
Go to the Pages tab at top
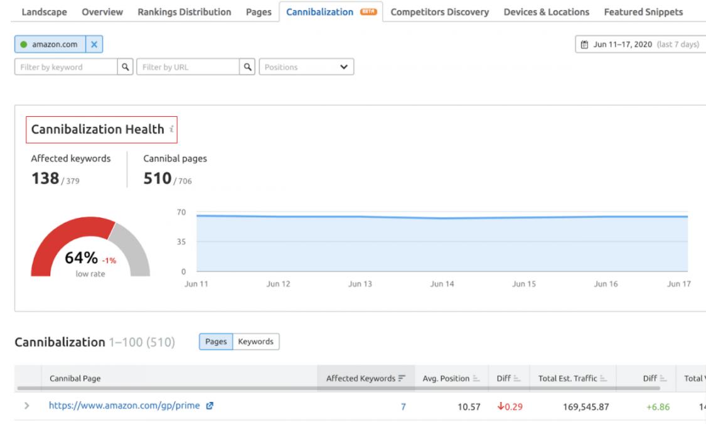[259, 12]
